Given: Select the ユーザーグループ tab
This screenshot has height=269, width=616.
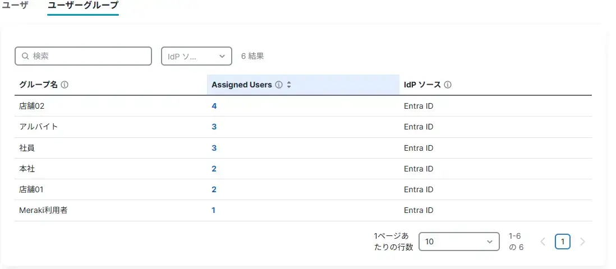Looking at the screenshot, I should tap(83, 6).
